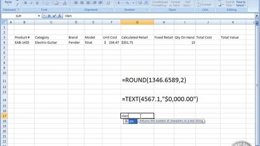The width and height of the screenshot is (260, 146).
Task: Select LEN in the autocomplete list
Action: tap(130, 121)
